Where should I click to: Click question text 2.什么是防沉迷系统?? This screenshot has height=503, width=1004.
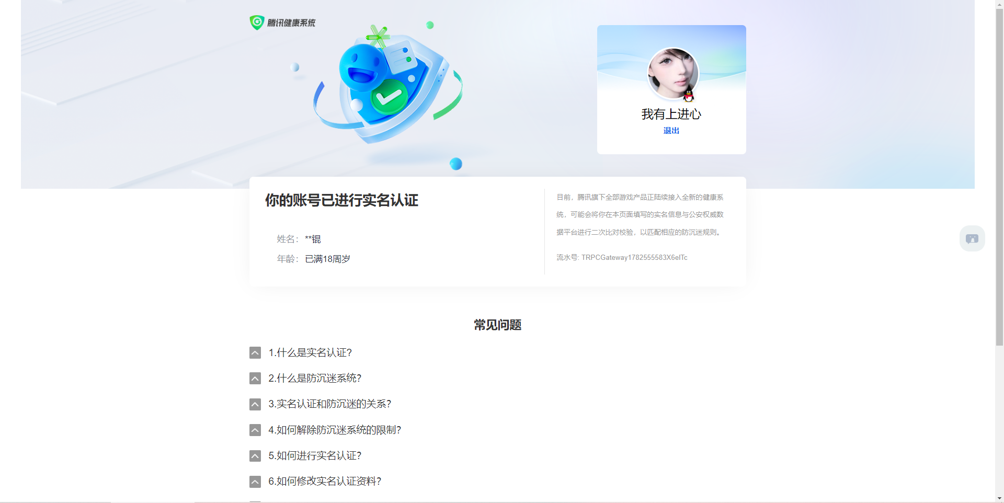pos(315,379)
